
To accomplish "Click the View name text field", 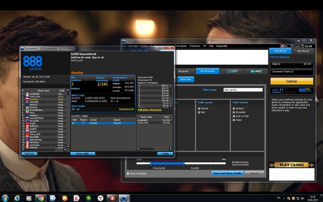I will (x=242, y=90).
